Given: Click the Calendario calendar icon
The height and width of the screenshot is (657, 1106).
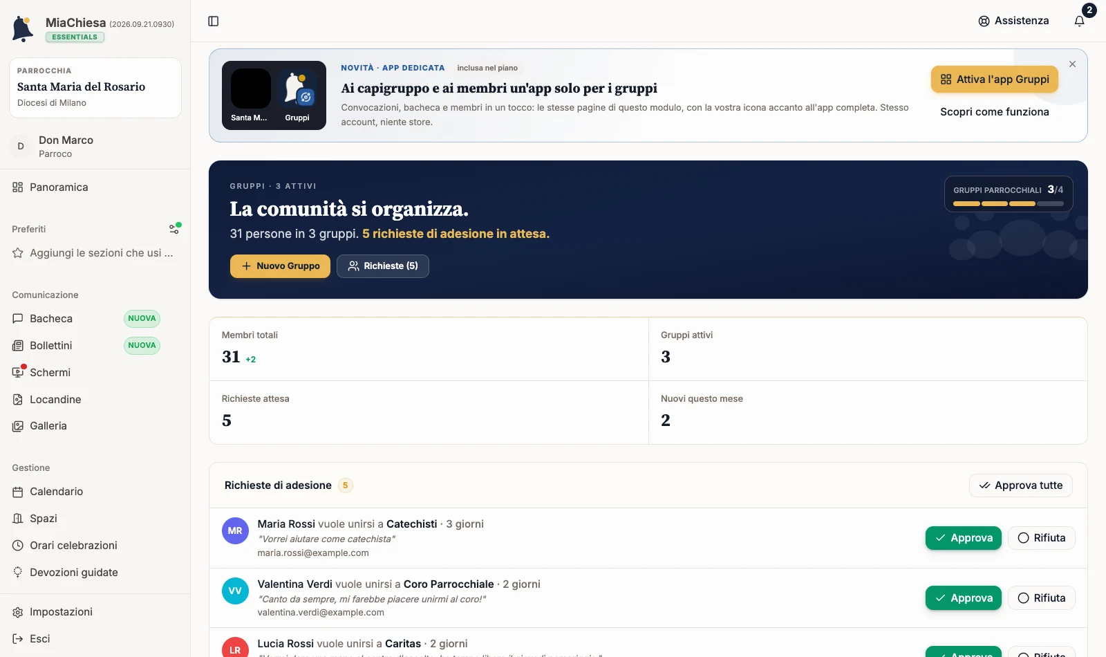Looking at the screenshot, I should [18, 492].
